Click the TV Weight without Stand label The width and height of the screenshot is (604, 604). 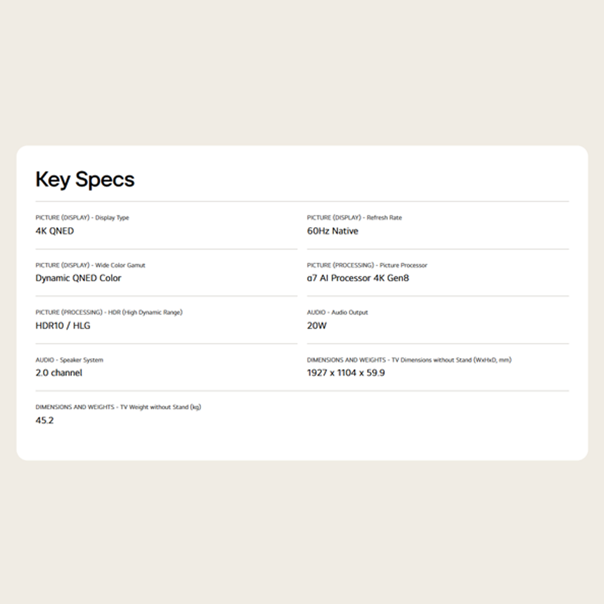[118, 407]
